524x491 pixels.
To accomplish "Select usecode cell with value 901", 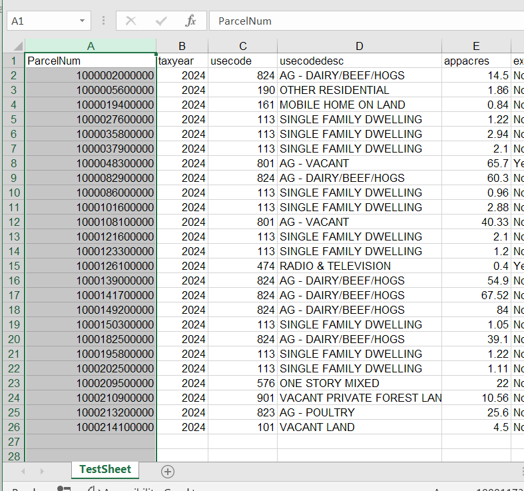I will tap(242, 398).
